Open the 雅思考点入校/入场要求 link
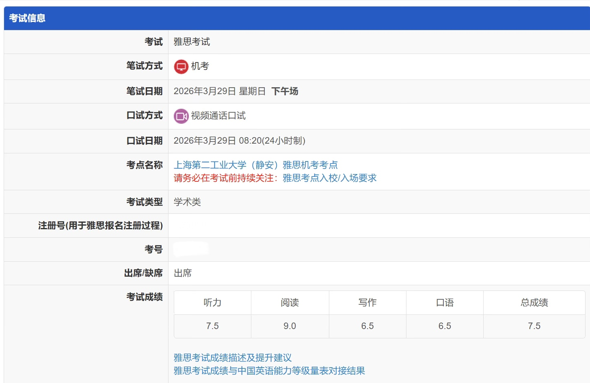The image size is (590, 383). [x=329, y=178]
